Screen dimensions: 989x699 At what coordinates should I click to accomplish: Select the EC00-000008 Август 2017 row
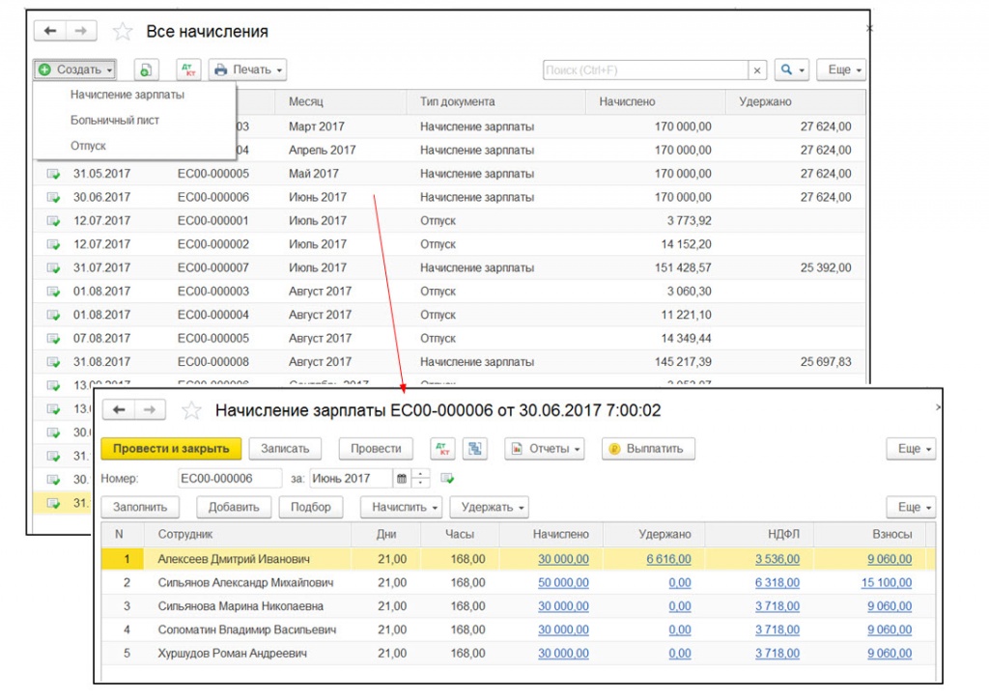pyautogui.click(x=450, y=362)
